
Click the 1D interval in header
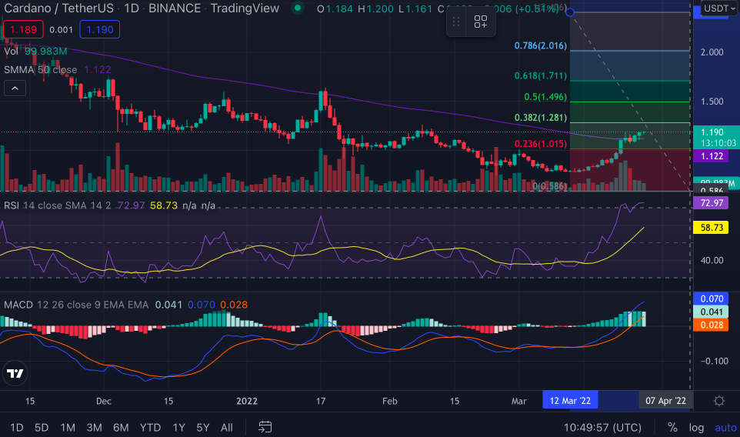point(132,8)
